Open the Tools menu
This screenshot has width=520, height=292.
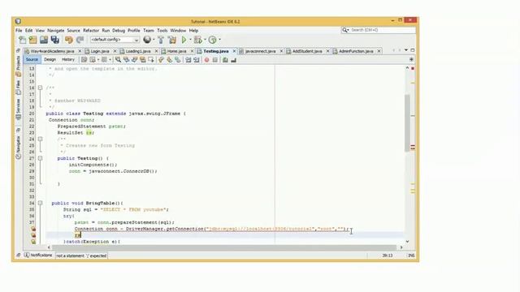click(162, 31)
